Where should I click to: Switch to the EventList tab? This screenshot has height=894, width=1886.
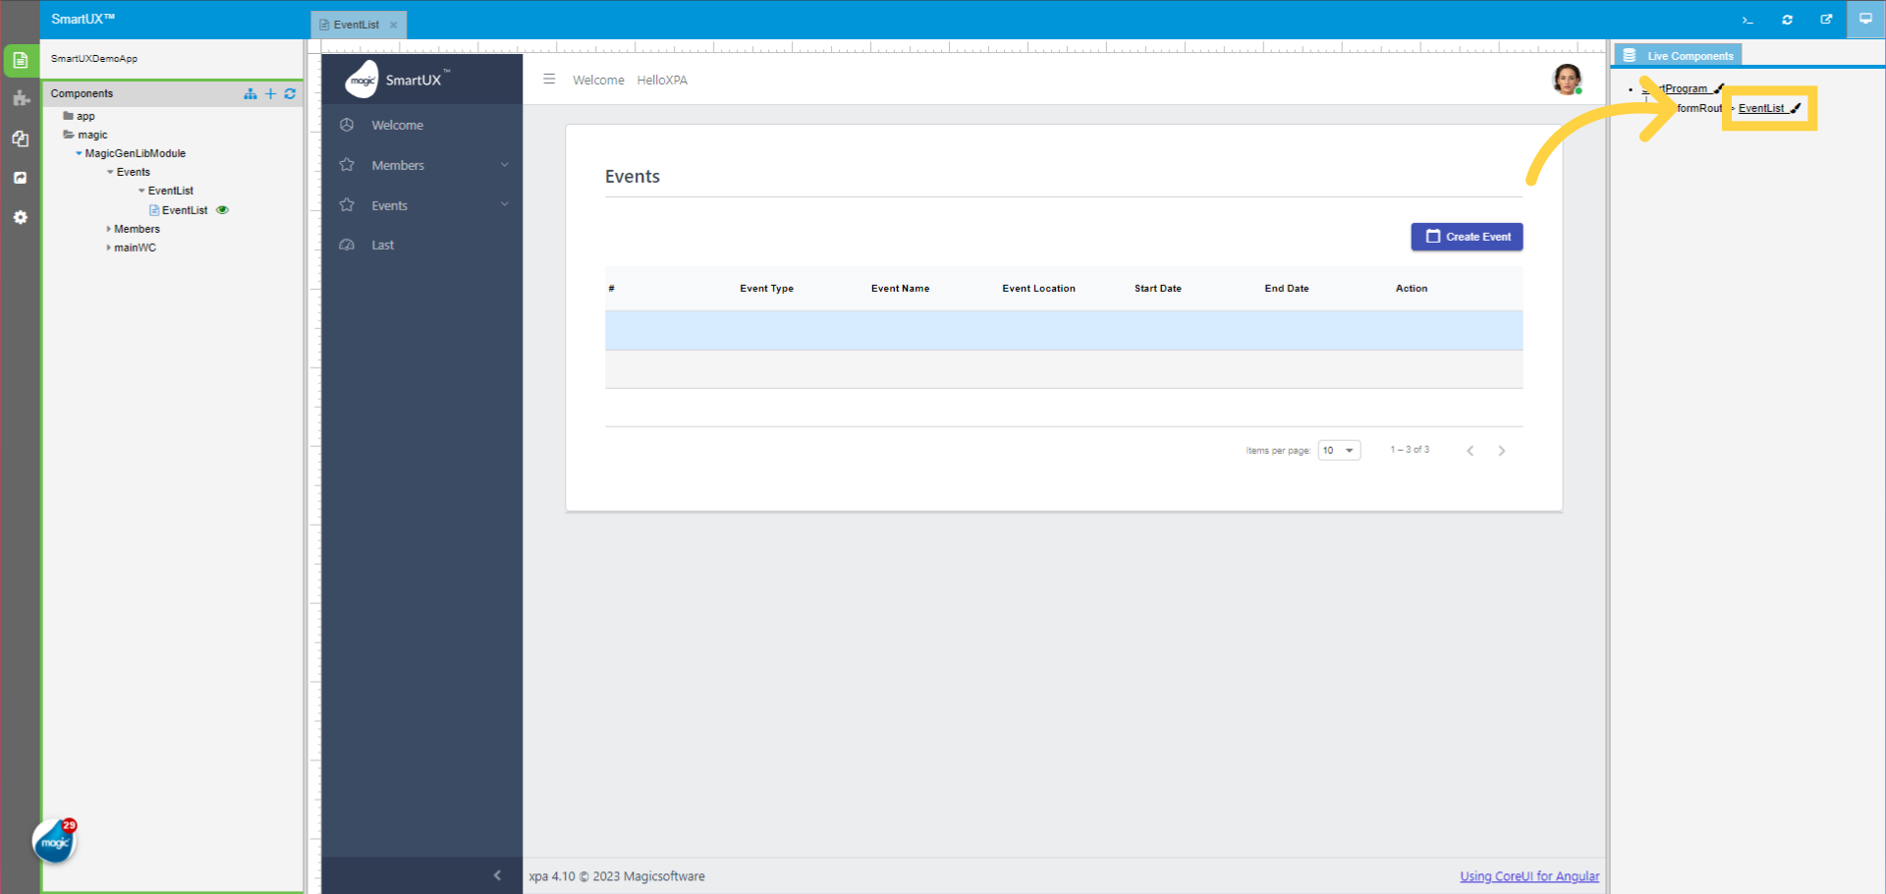[356, 25]
